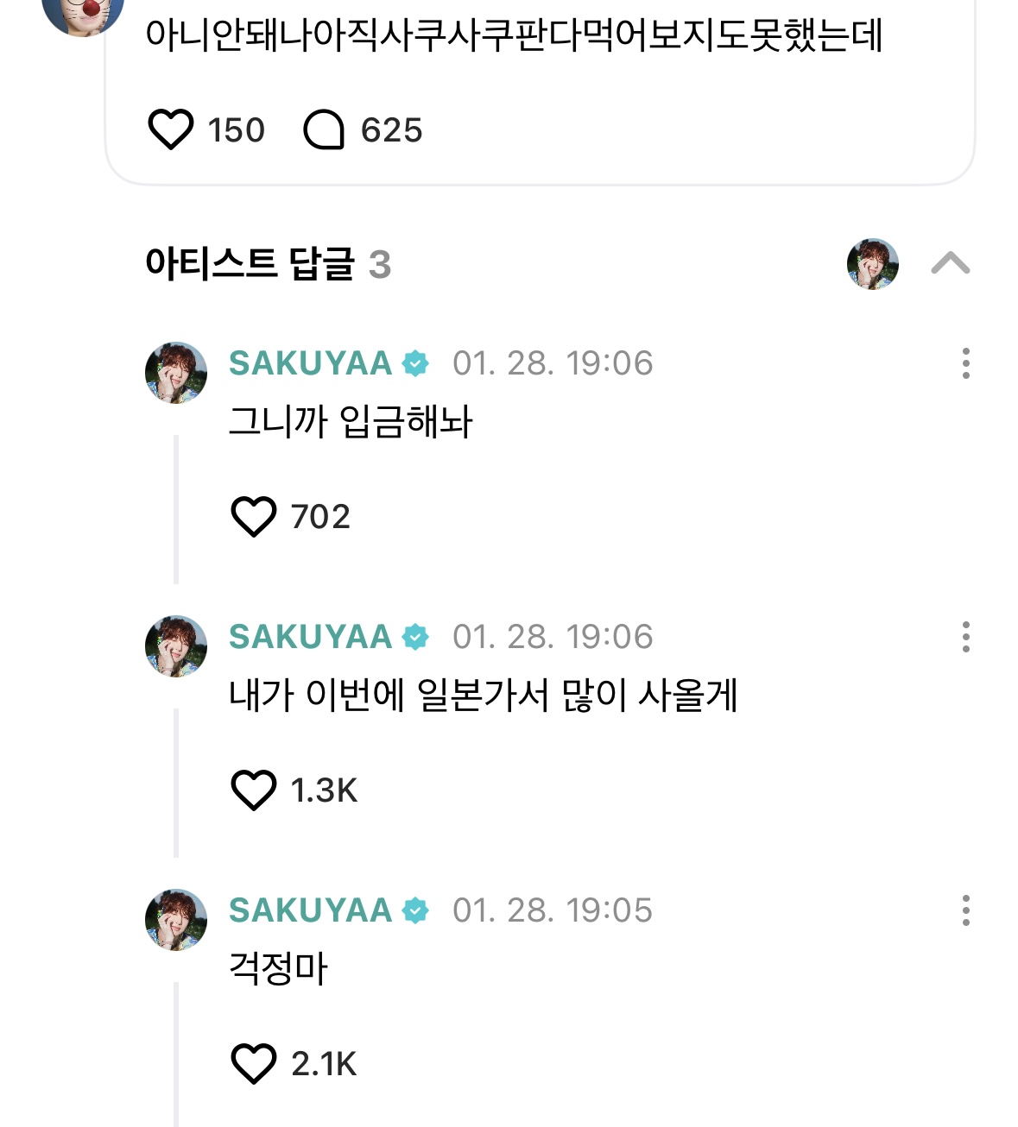Viewport: 1018px width, 1127px height.
Task: Tap the avatar on the "걱정마" reply
Action: point(176,920)
